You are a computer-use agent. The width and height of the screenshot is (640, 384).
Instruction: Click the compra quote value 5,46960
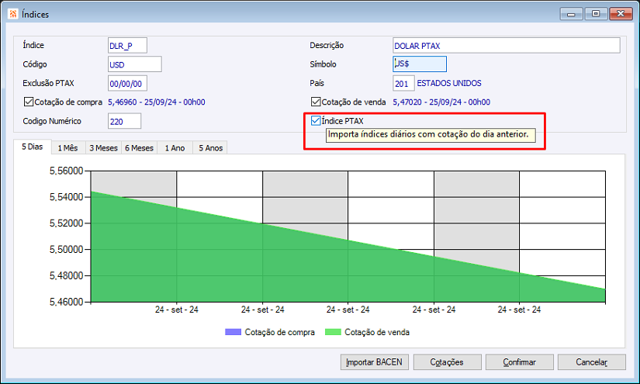(157, 102)
